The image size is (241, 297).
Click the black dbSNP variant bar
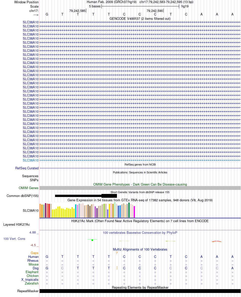(86, 196)
